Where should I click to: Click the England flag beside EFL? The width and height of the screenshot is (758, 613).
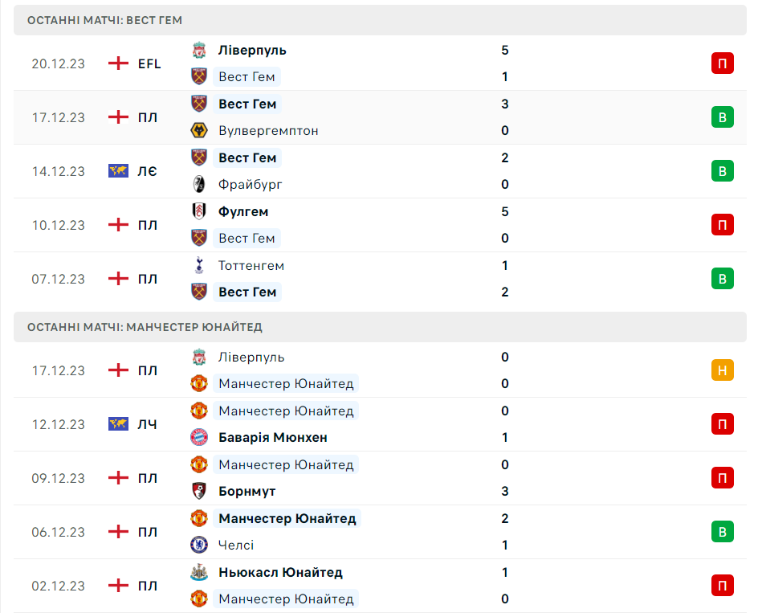118,63
